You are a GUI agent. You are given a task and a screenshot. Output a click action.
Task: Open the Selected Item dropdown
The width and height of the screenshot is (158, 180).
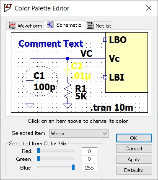coord(79,133)
